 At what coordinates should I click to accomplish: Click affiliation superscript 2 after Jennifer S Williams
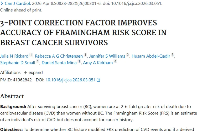(128, 55)
